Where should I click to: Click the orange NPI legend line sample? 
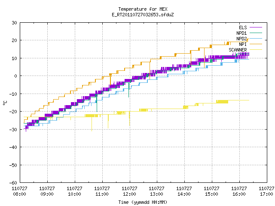coord(256,44)
